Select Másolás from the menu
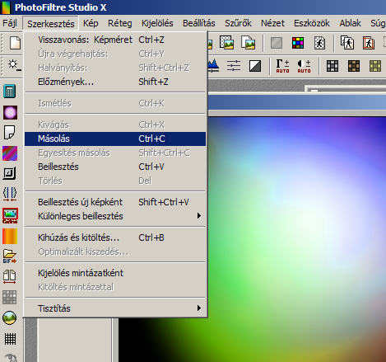 coord(115,139)
